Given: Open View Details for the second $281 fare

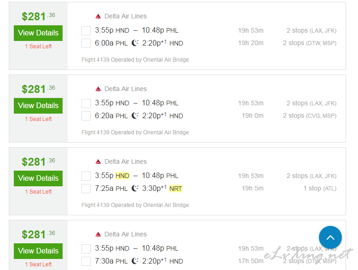Looking at the screenshot, I should (x=38, y=106).
